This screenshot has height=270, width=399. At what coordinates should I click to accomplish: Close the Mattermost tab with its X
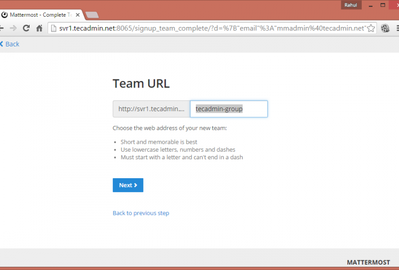78,15
